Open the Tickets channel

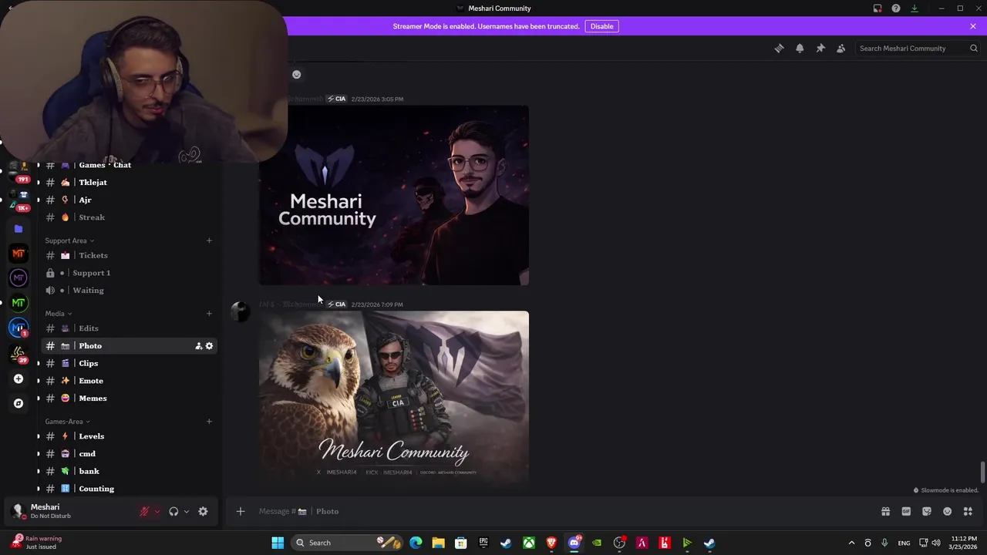coord(129,255)
